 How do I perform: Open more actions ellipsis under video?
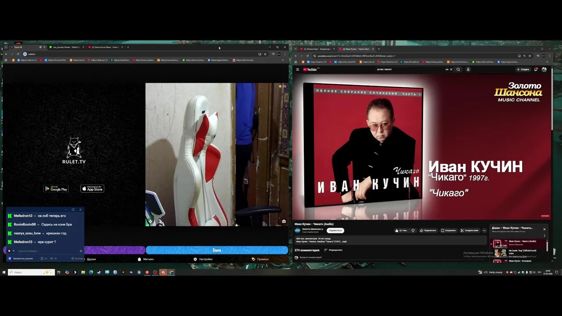pyautogui.click(x=484, y=230)
